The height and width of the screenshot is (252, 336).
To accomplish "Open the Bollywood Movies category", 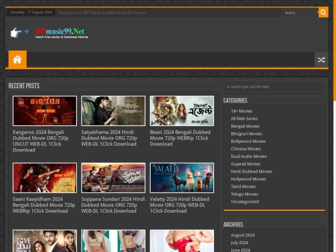I will pyautogui.click(x=248, y=141).
